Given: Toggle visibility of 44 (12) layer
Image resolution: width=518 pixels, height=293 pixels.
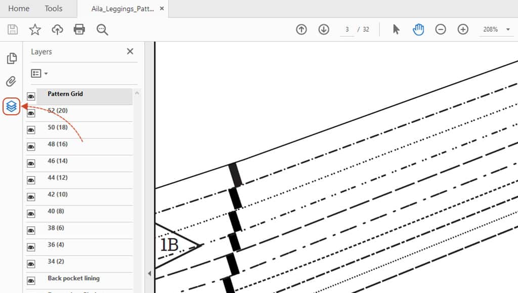Looking at the screenshot, I should click(x=31, y=180).
